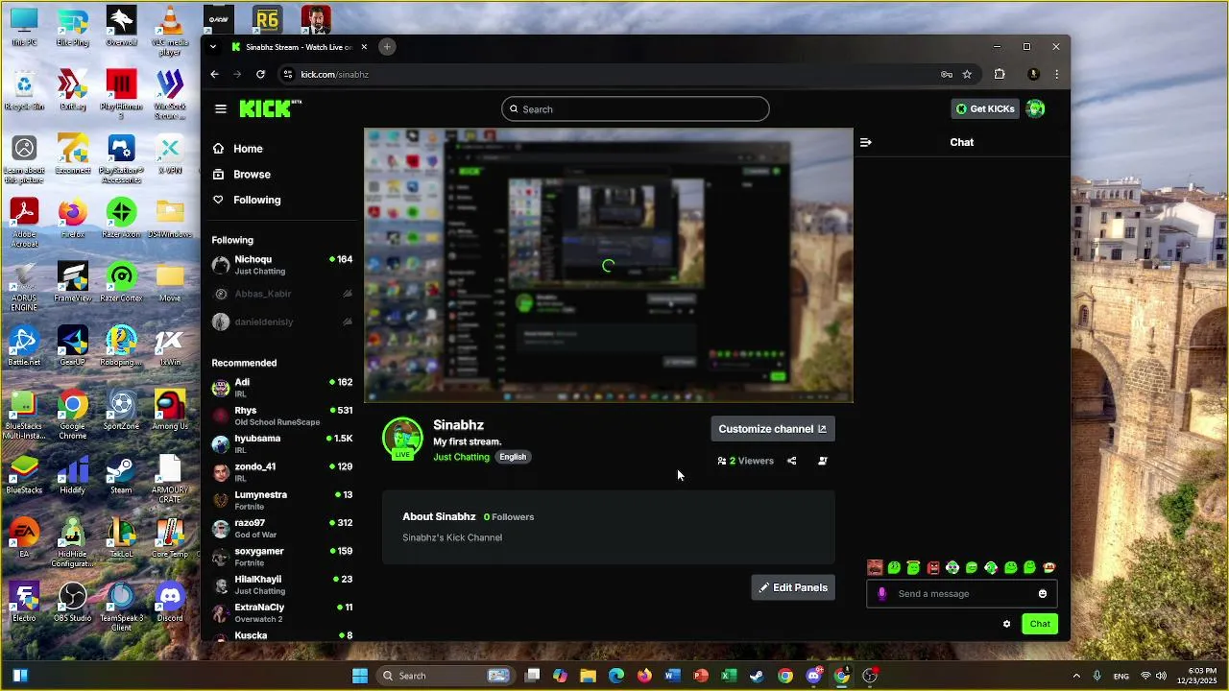Click the Edit Panels button

(x=793, y=587)
